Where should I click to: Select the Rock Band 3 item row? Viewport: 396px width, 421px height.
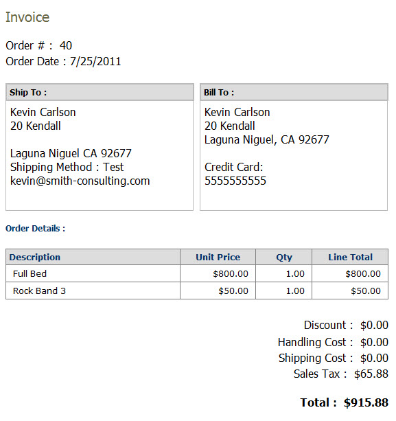pos(197,291)
